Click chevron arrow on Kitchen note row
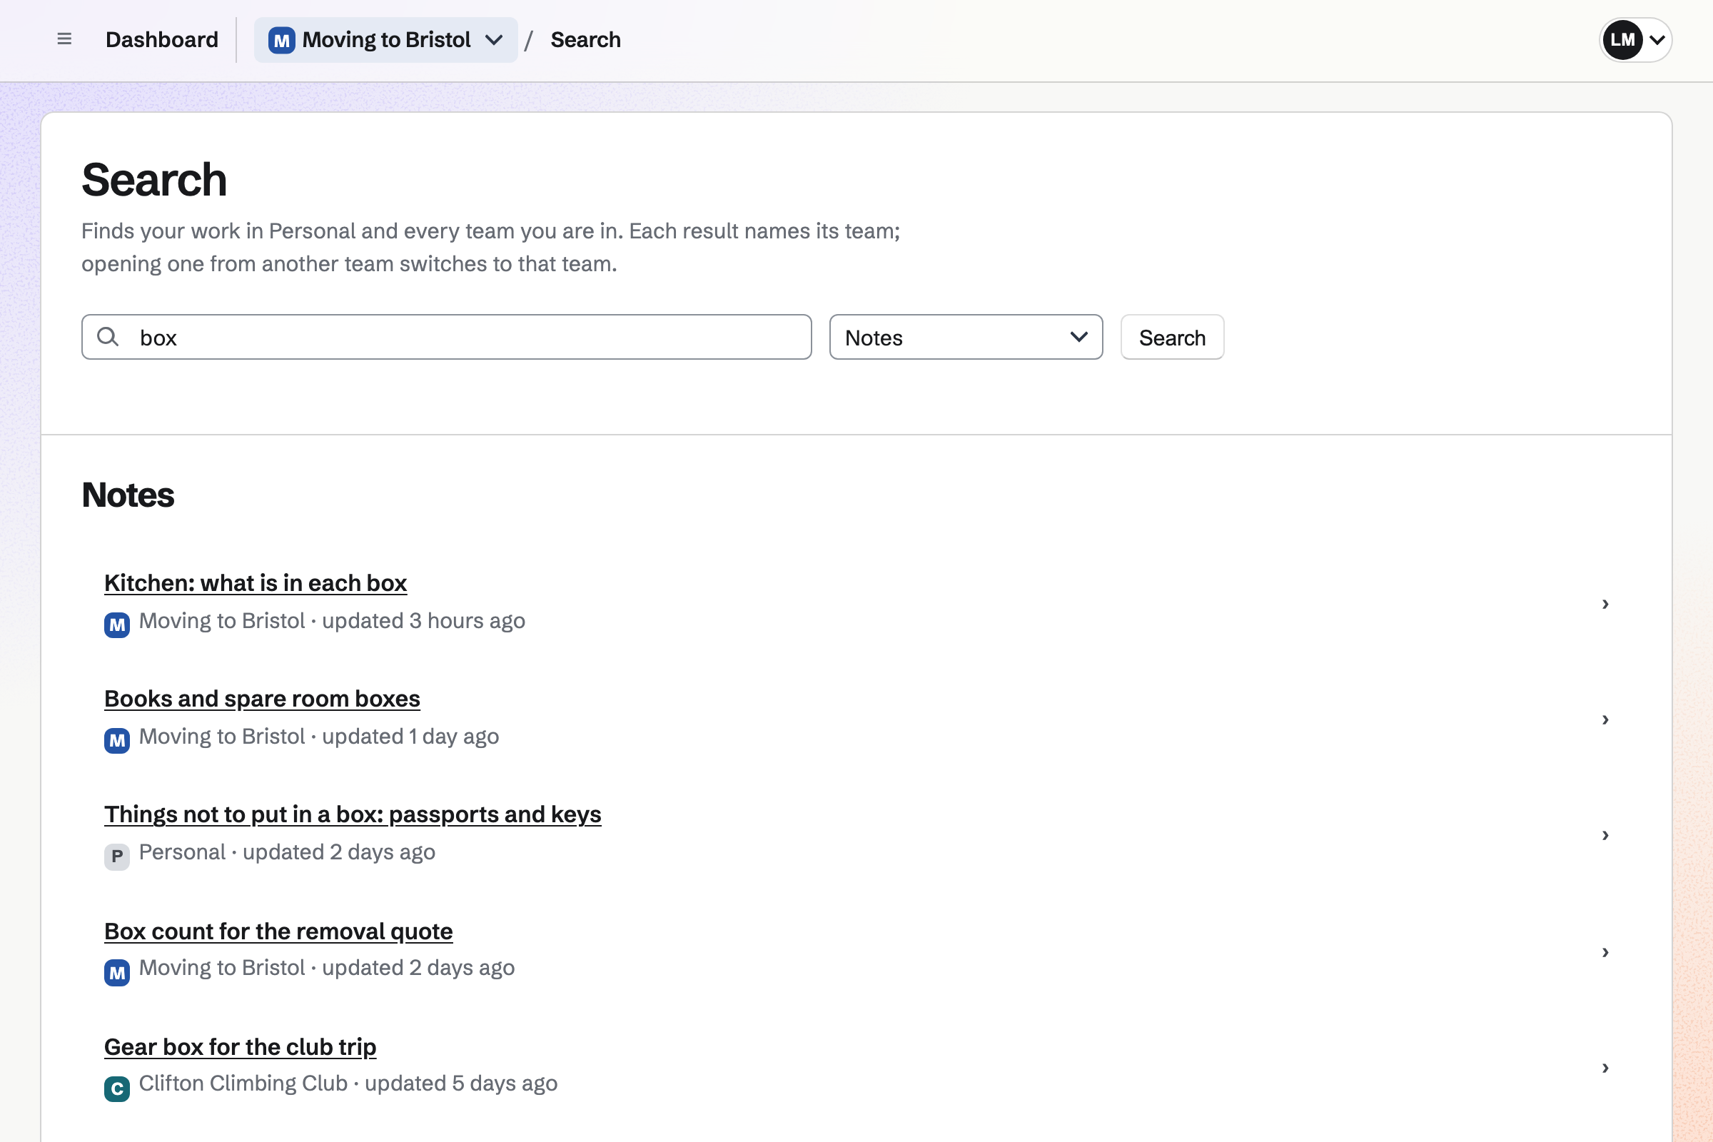 coord(1605,604)
